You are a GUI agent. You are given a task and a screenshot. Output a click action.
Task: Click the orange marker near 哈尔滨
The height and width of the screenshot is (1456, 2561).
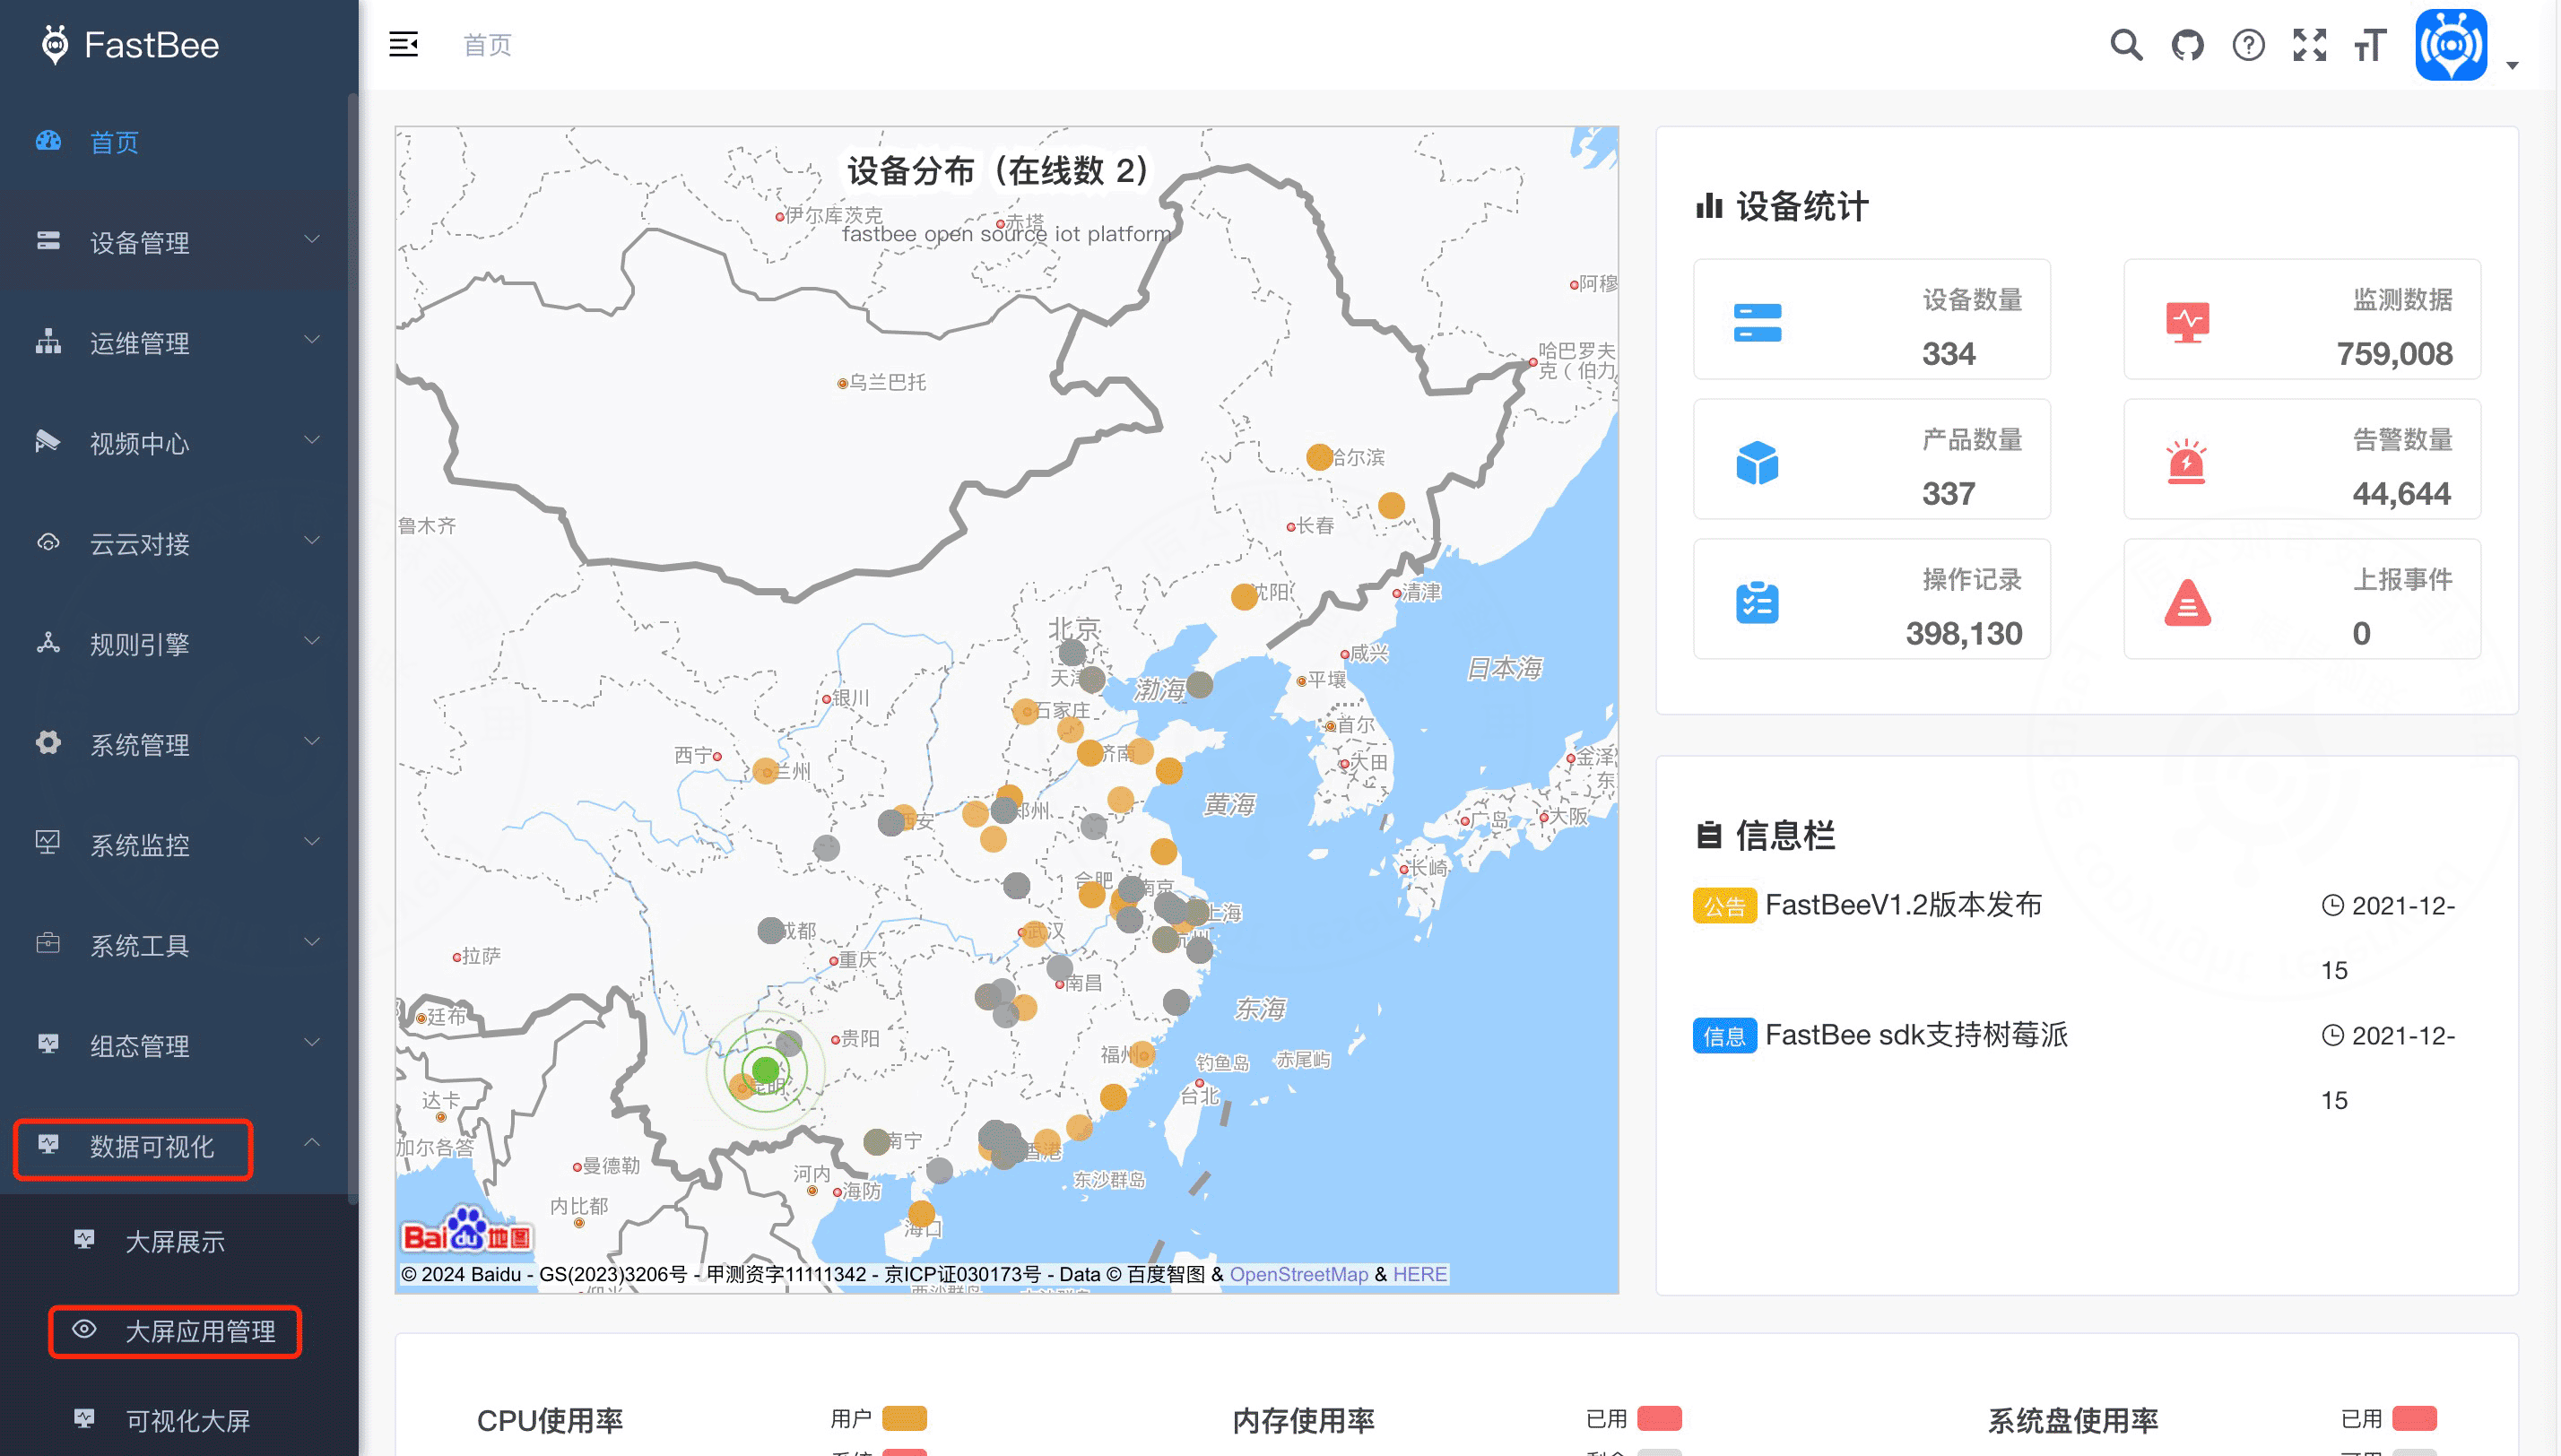1319,456
